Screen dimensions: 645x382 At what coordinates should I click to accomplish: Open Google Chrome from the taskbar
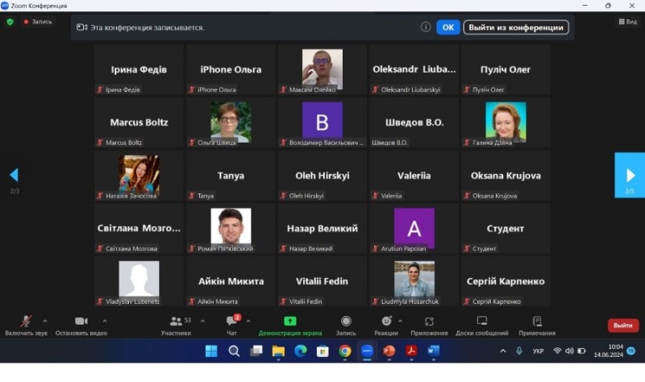tap(344, 351)
